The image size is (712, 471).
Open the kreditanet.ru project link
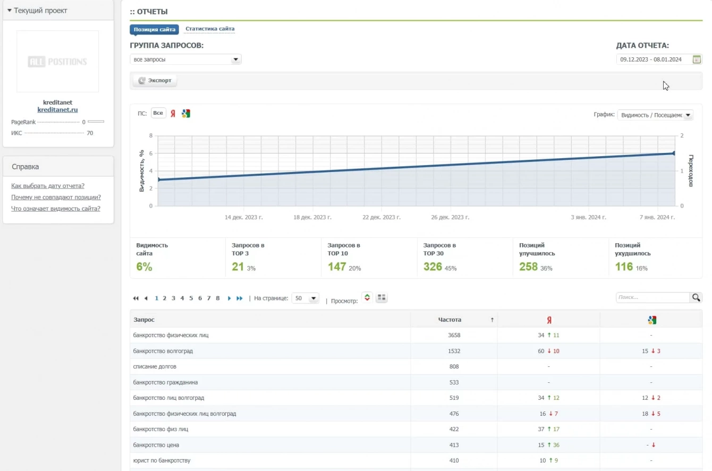tap(57, 110)
